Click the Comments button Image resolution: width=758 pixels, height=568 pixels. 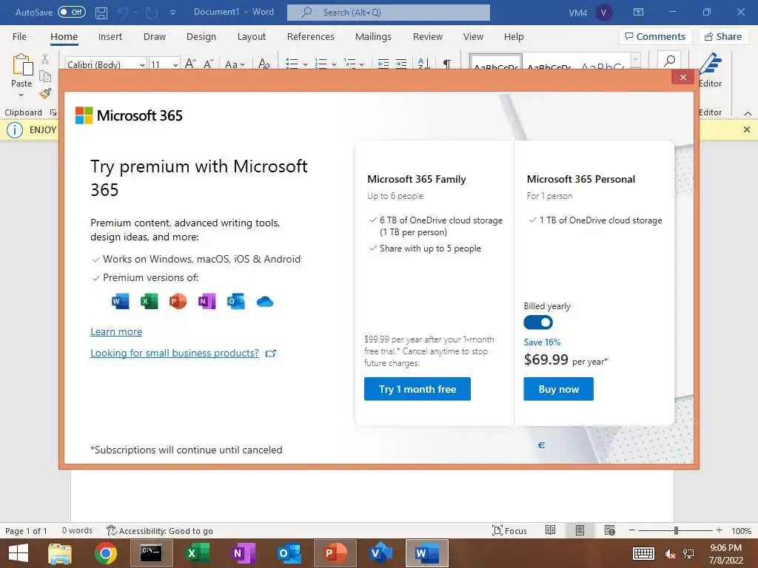(655, 37)
